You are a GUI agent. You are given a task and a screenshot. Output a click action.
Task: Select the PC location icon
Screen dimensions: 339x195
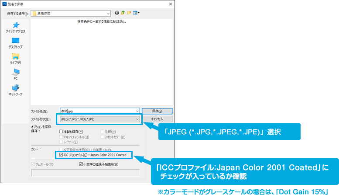(x=16, y=74)
